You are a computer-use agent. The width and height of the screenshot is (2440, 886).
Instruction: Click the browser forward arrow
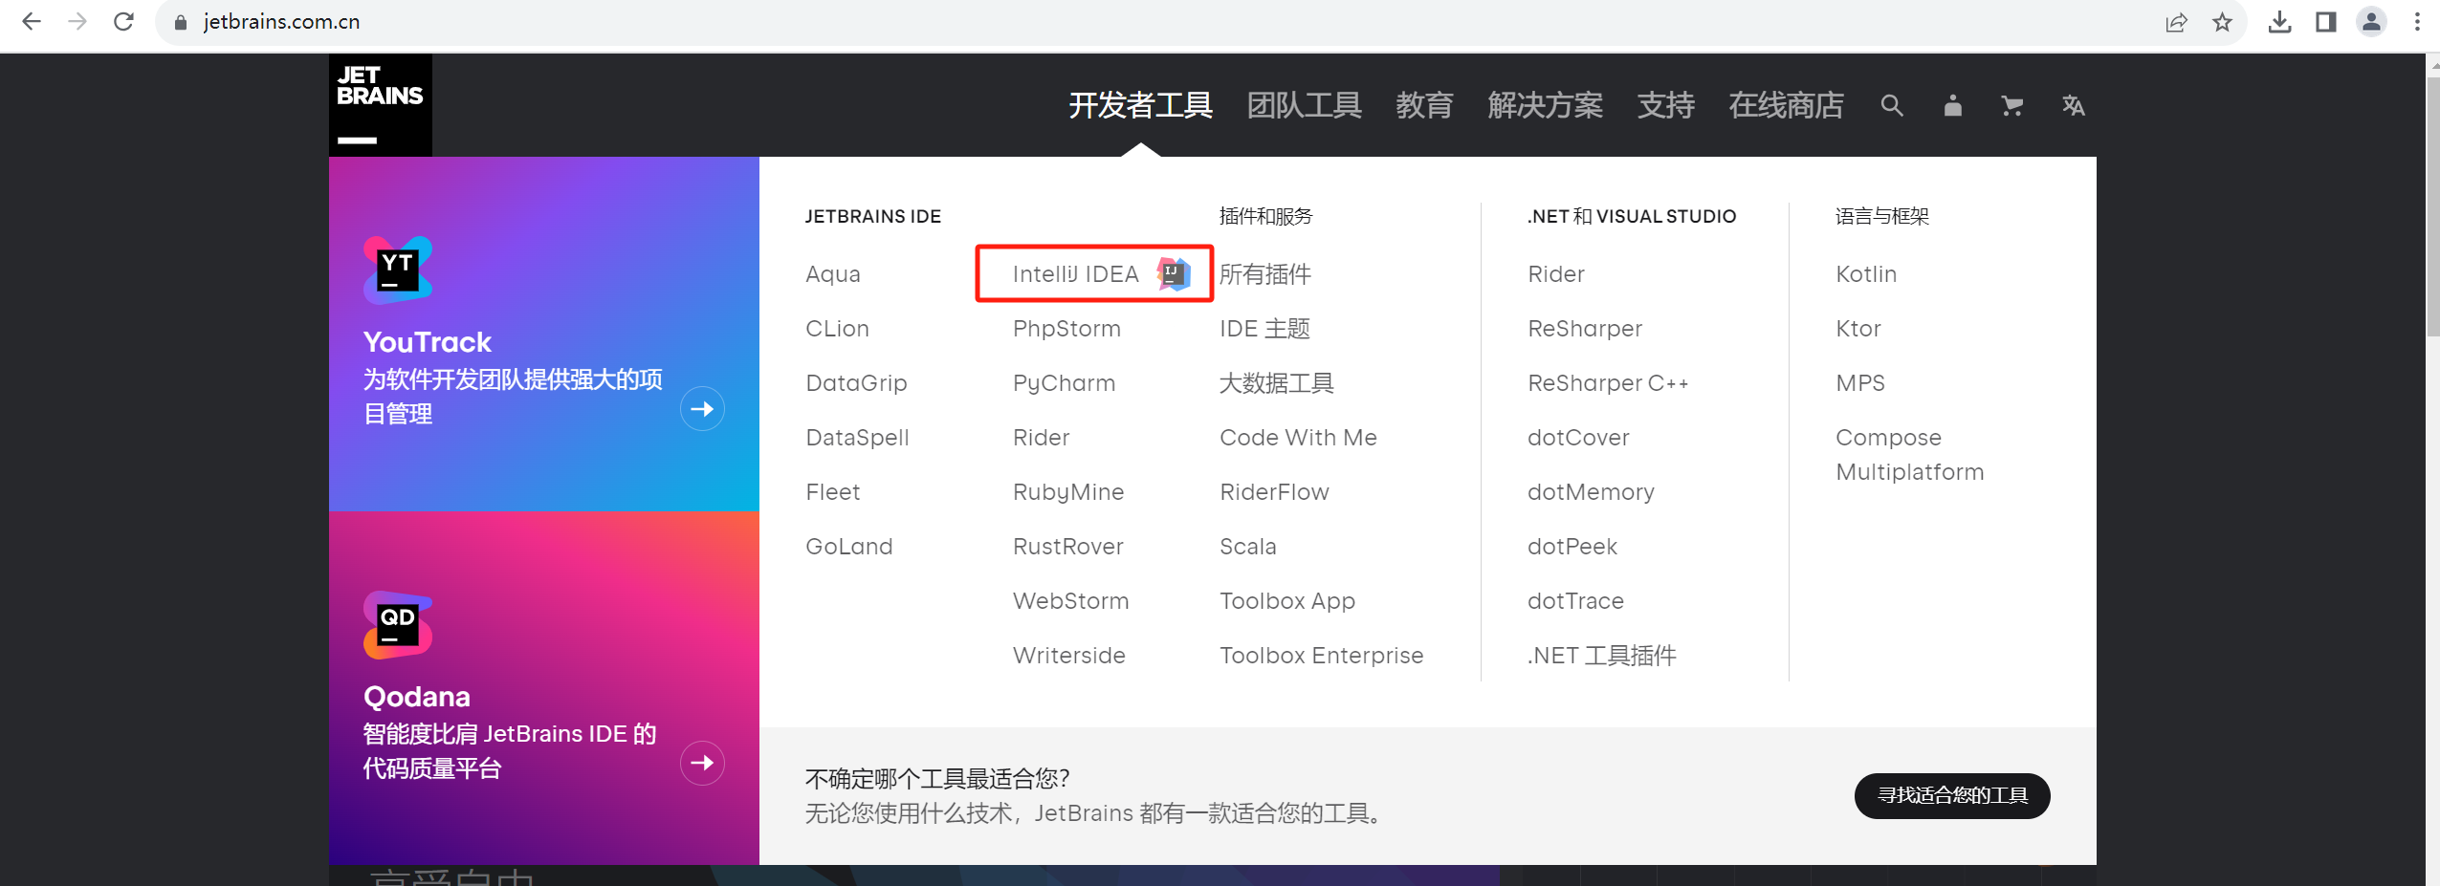[x=77, y=21]
